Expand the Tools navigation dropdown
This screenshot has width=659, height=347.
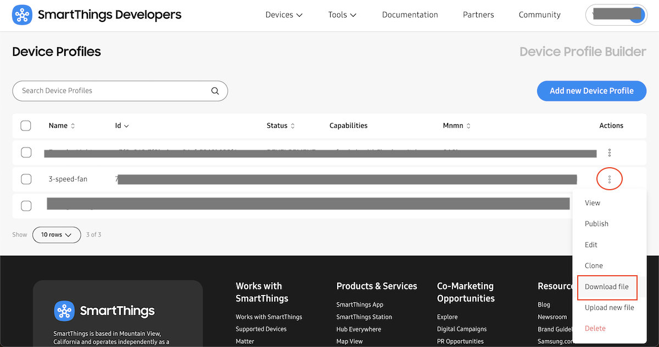[x=343, y=15]
